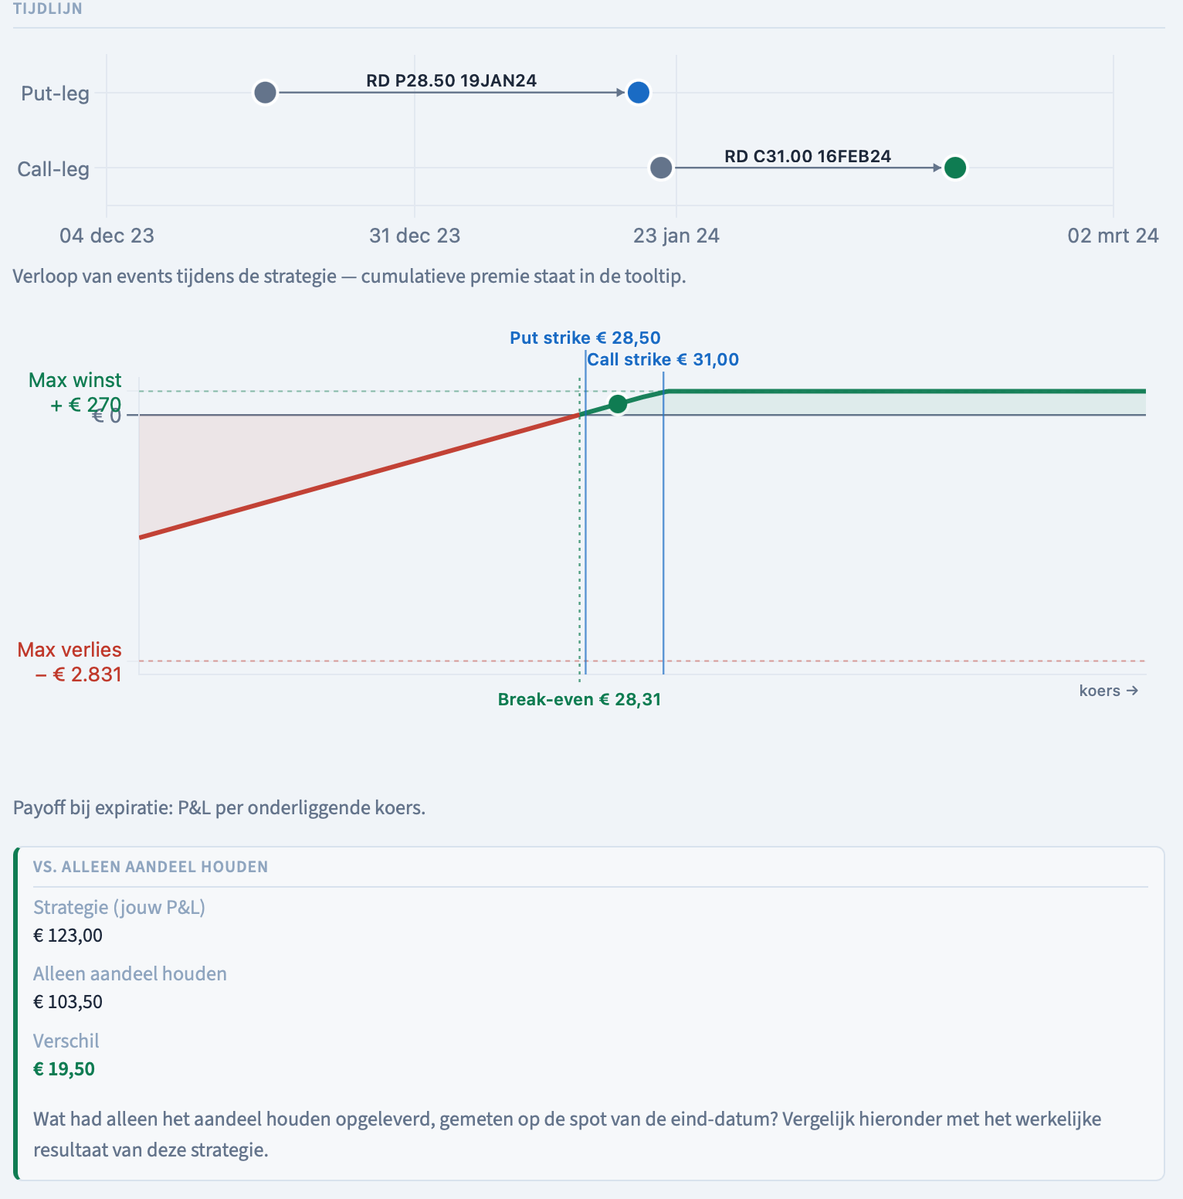Click the gray Put-leg start marker
This screenshot has height=1199, width=1183.
tap(265, 93)
